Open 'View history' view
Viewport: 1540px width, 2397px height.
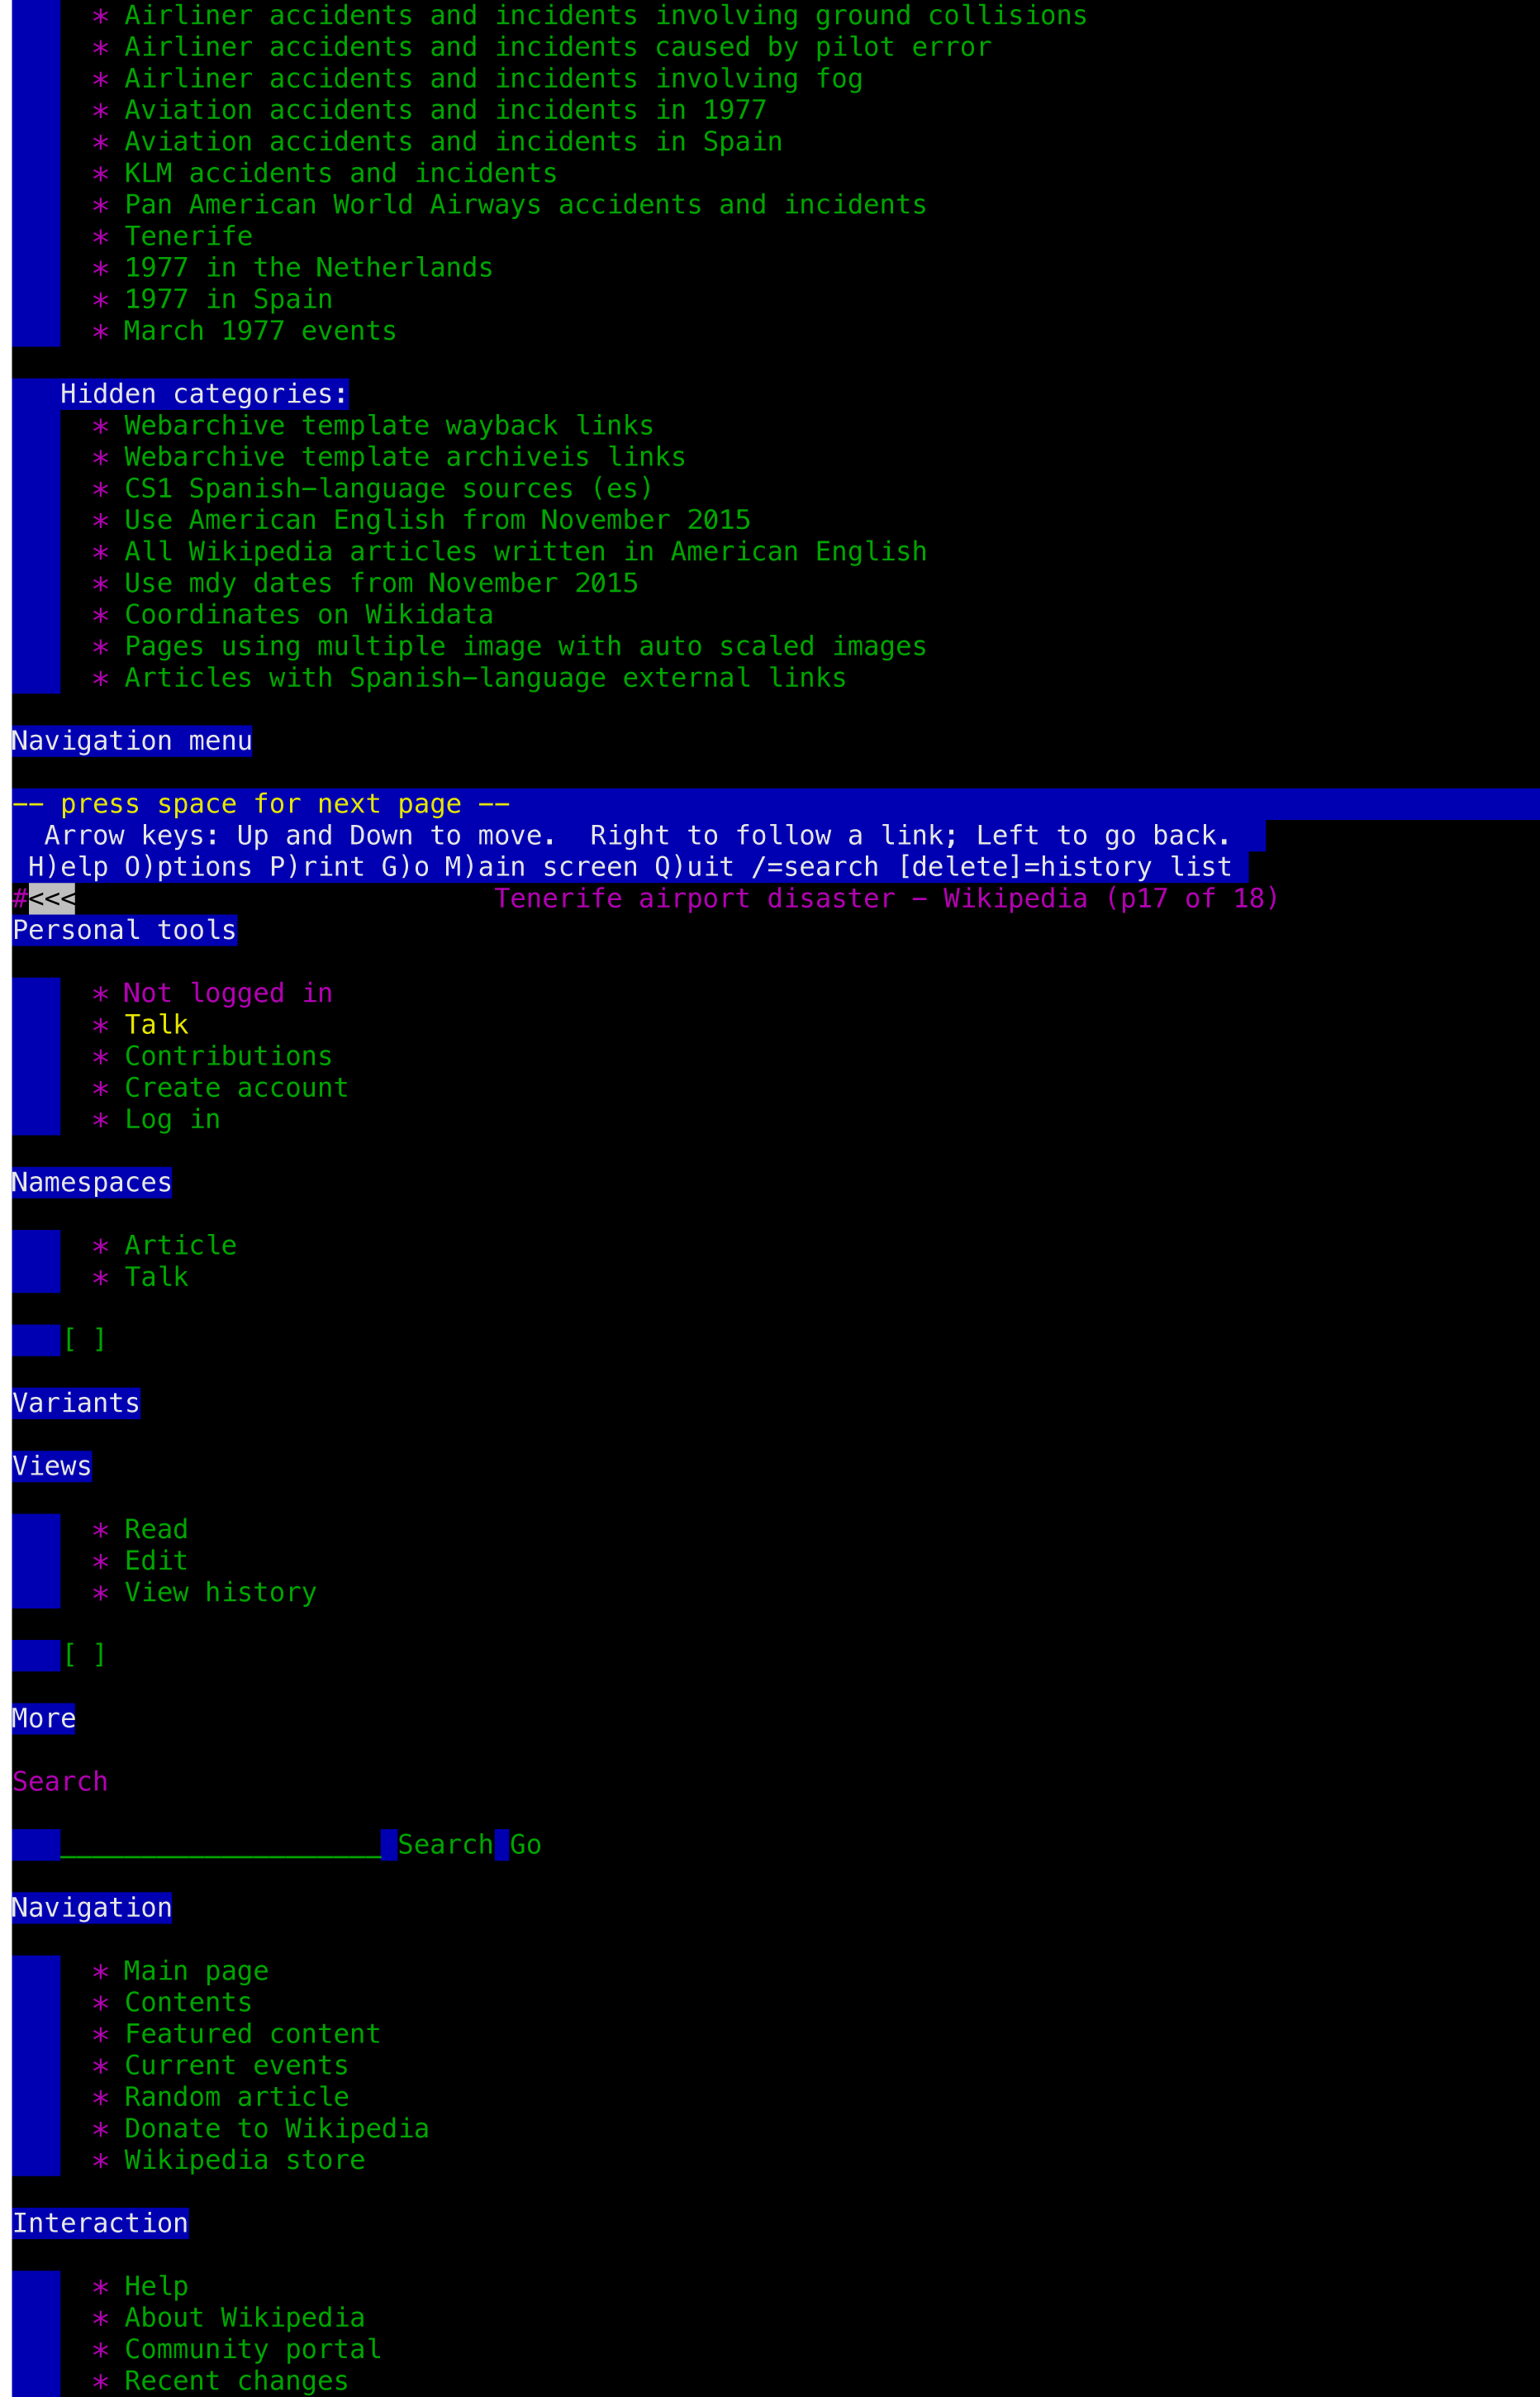[220, 1593]
